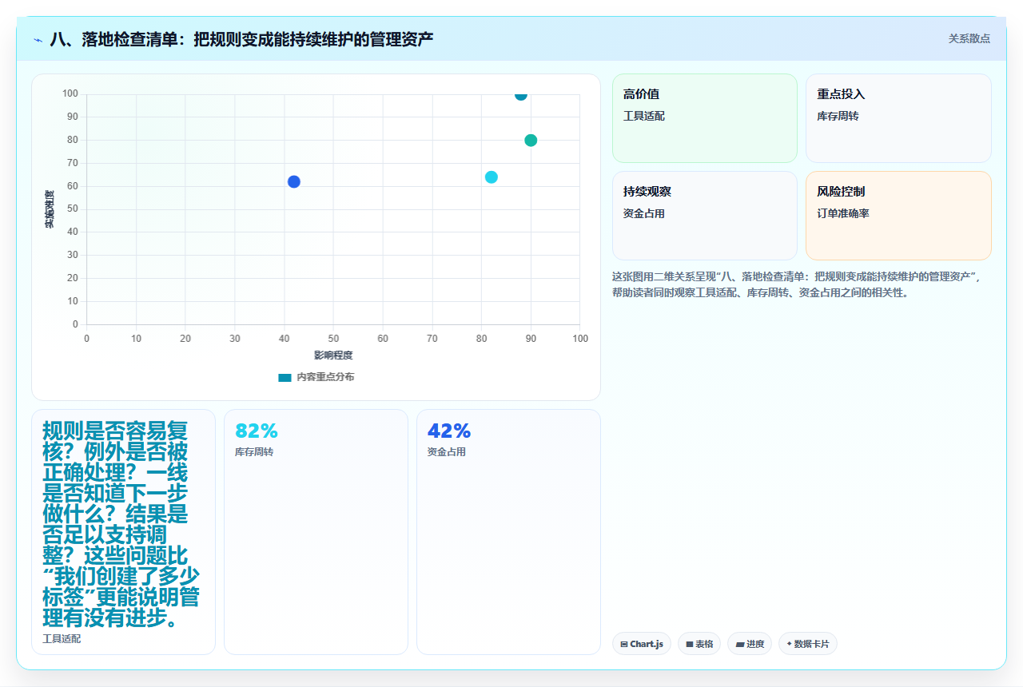The height and width of the screenshot is (687, 1023).
Task: Click the 进度 chip icon
Action: click(x=740, y=644)
